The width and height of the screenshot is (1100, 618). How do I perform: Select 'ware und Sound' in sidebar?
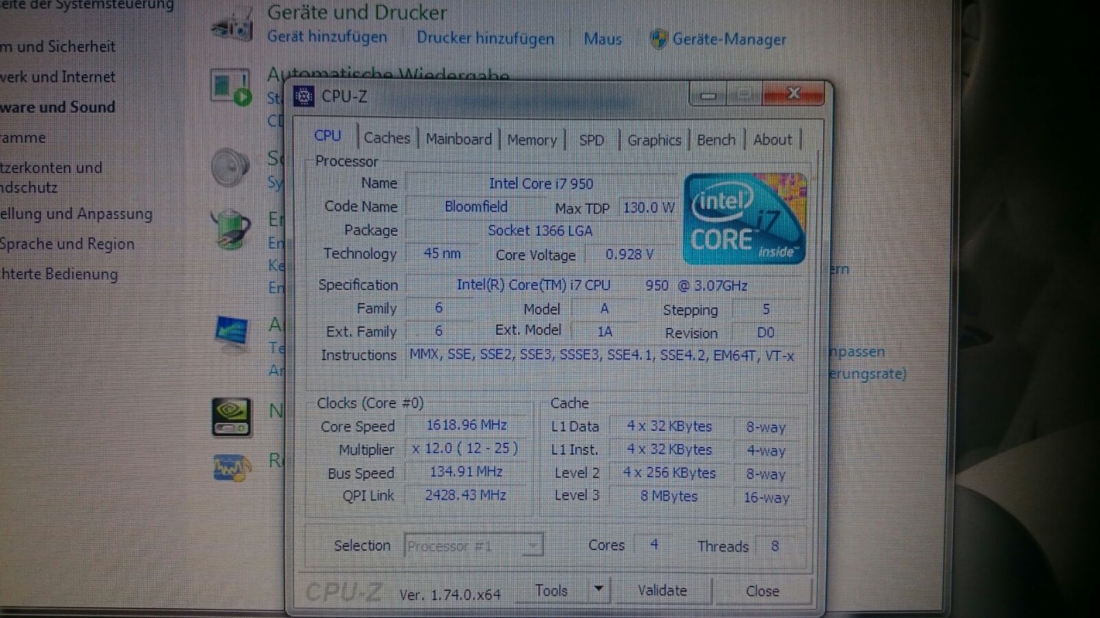pyautogui.click(x=58, y=107)
